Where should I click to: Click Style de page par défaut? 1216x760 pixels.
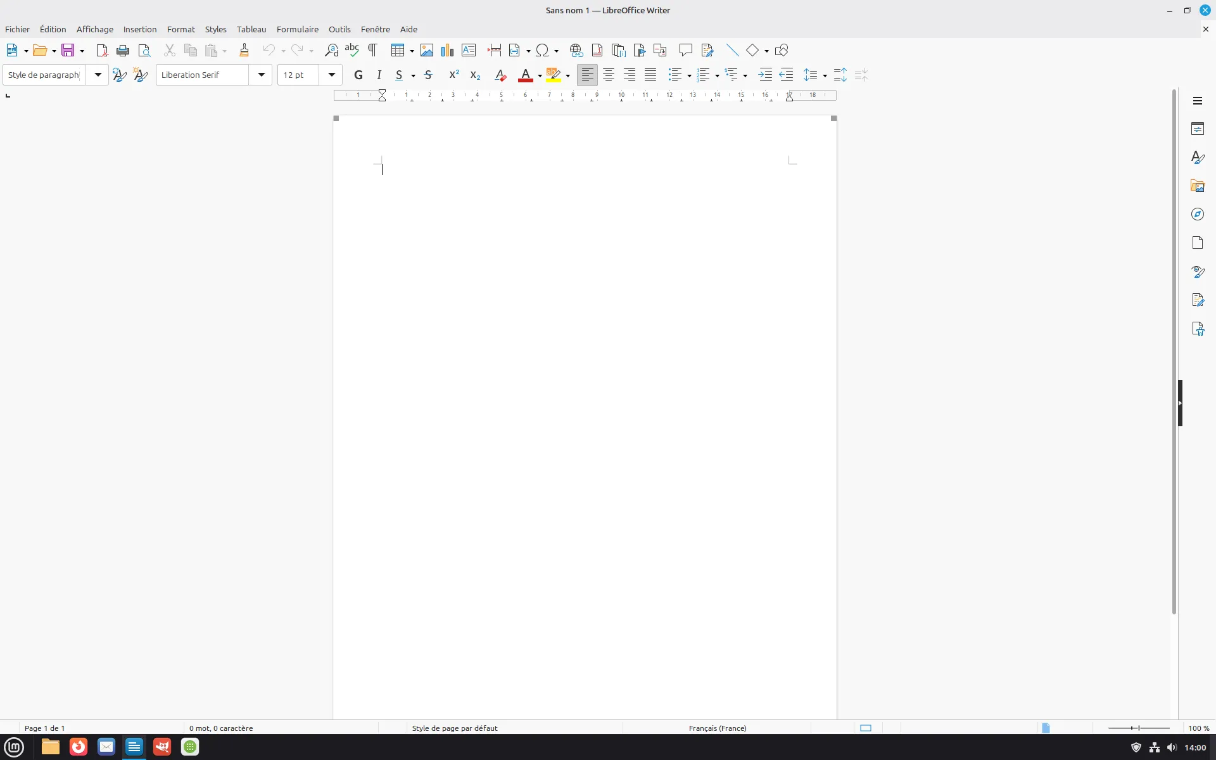[455, 728]
